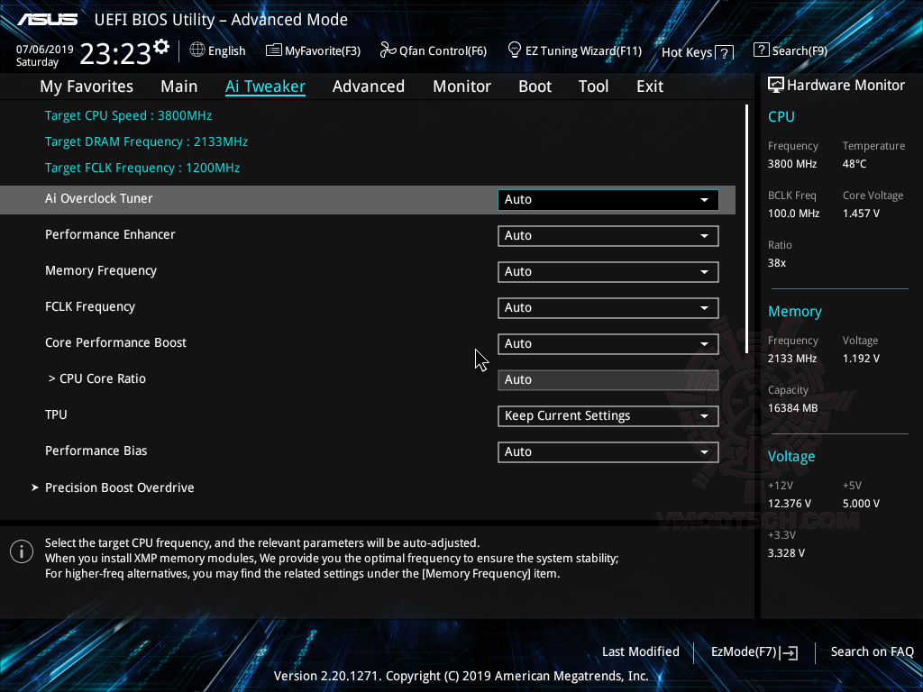Expand Precision Boost Overdrive
The width and height of the screenshot is (923, 692).
119,487
